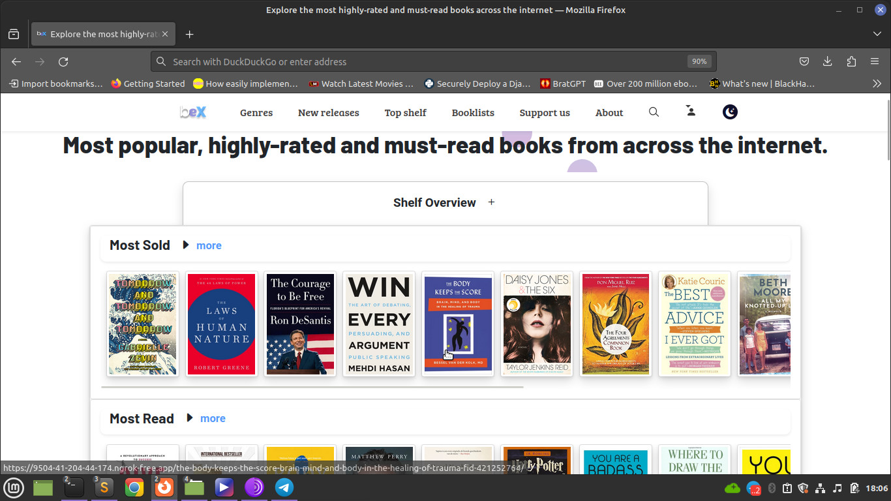Open the Firefox downloads icon
The image size is (891, 501).
pos(827,61)
